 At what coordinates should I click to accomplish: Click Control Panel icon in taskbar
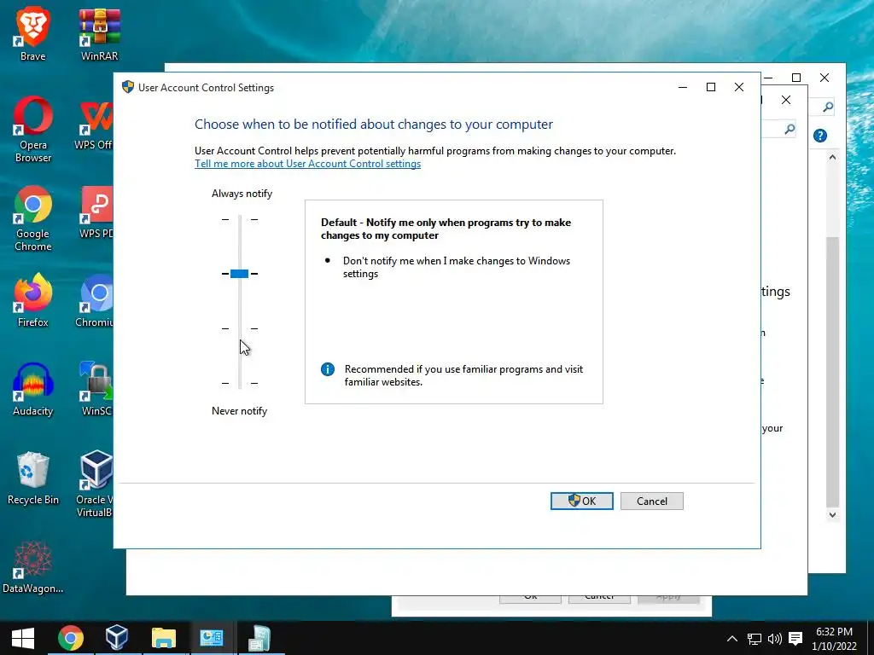click(x=212, y=638)
